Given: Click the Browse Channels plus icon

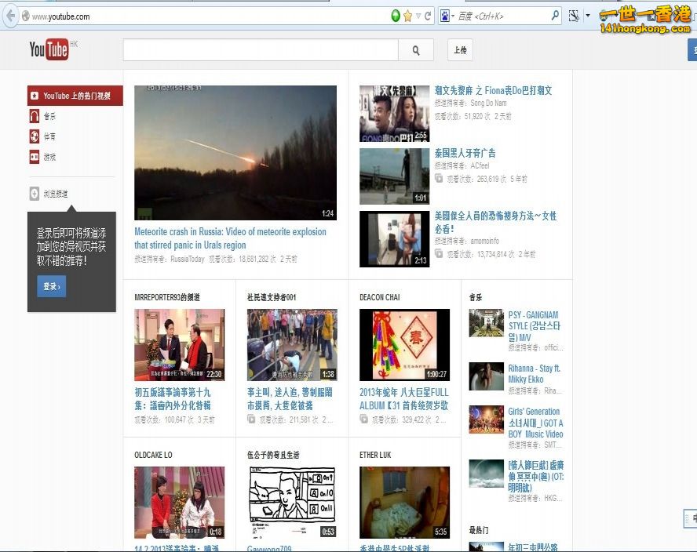Looking at the screenshot, I should [x=35, y=194].
